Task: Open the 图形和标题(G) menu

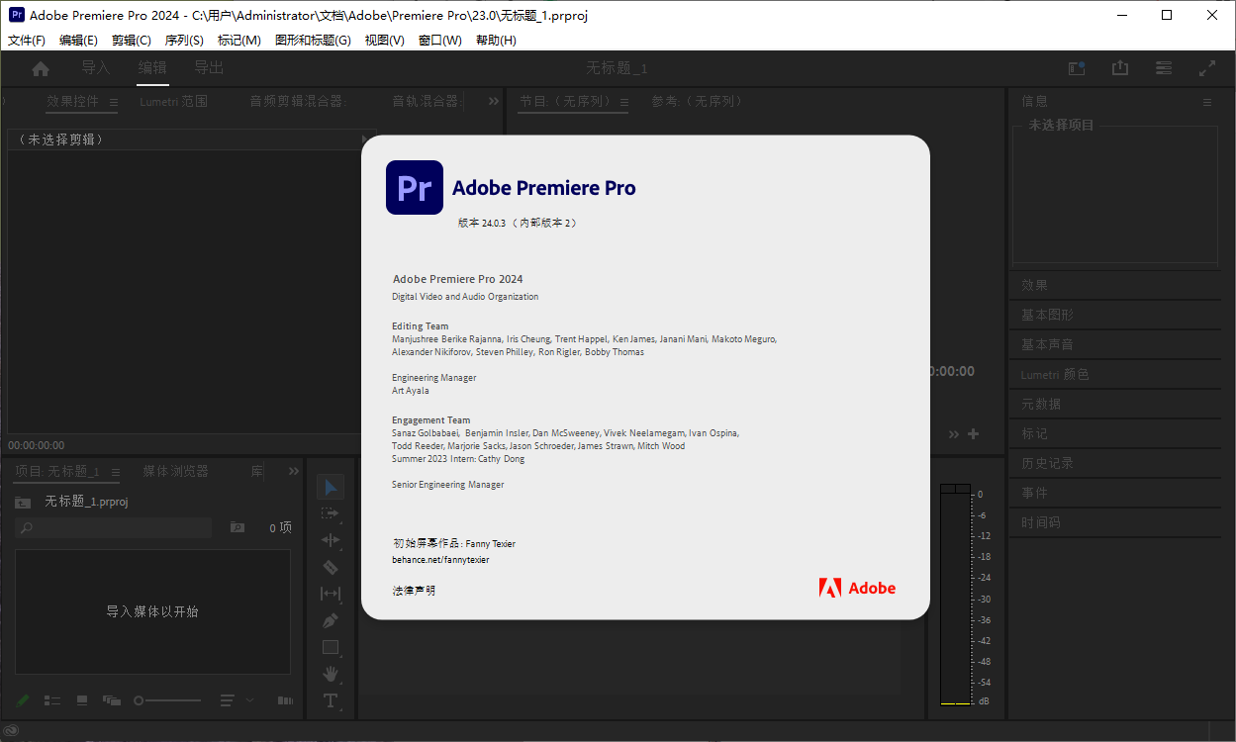Action: 313,41
